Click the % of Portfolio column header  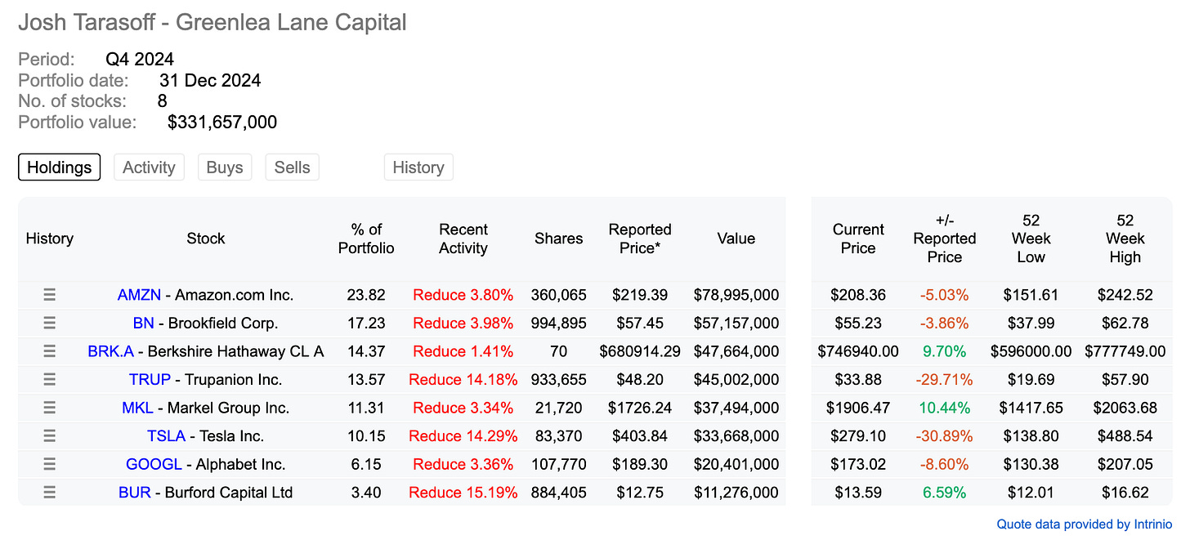click(x=366, y=239)
